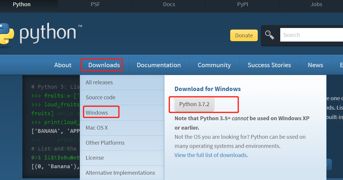Select Other Platforms in the Downloads dropdown
343x180 pixels.
[x=122, y=143]
